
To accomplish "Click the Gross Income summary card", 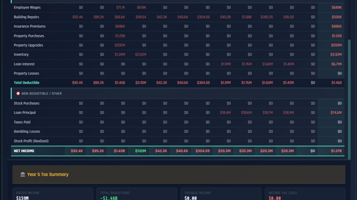I will pos(53,194).
